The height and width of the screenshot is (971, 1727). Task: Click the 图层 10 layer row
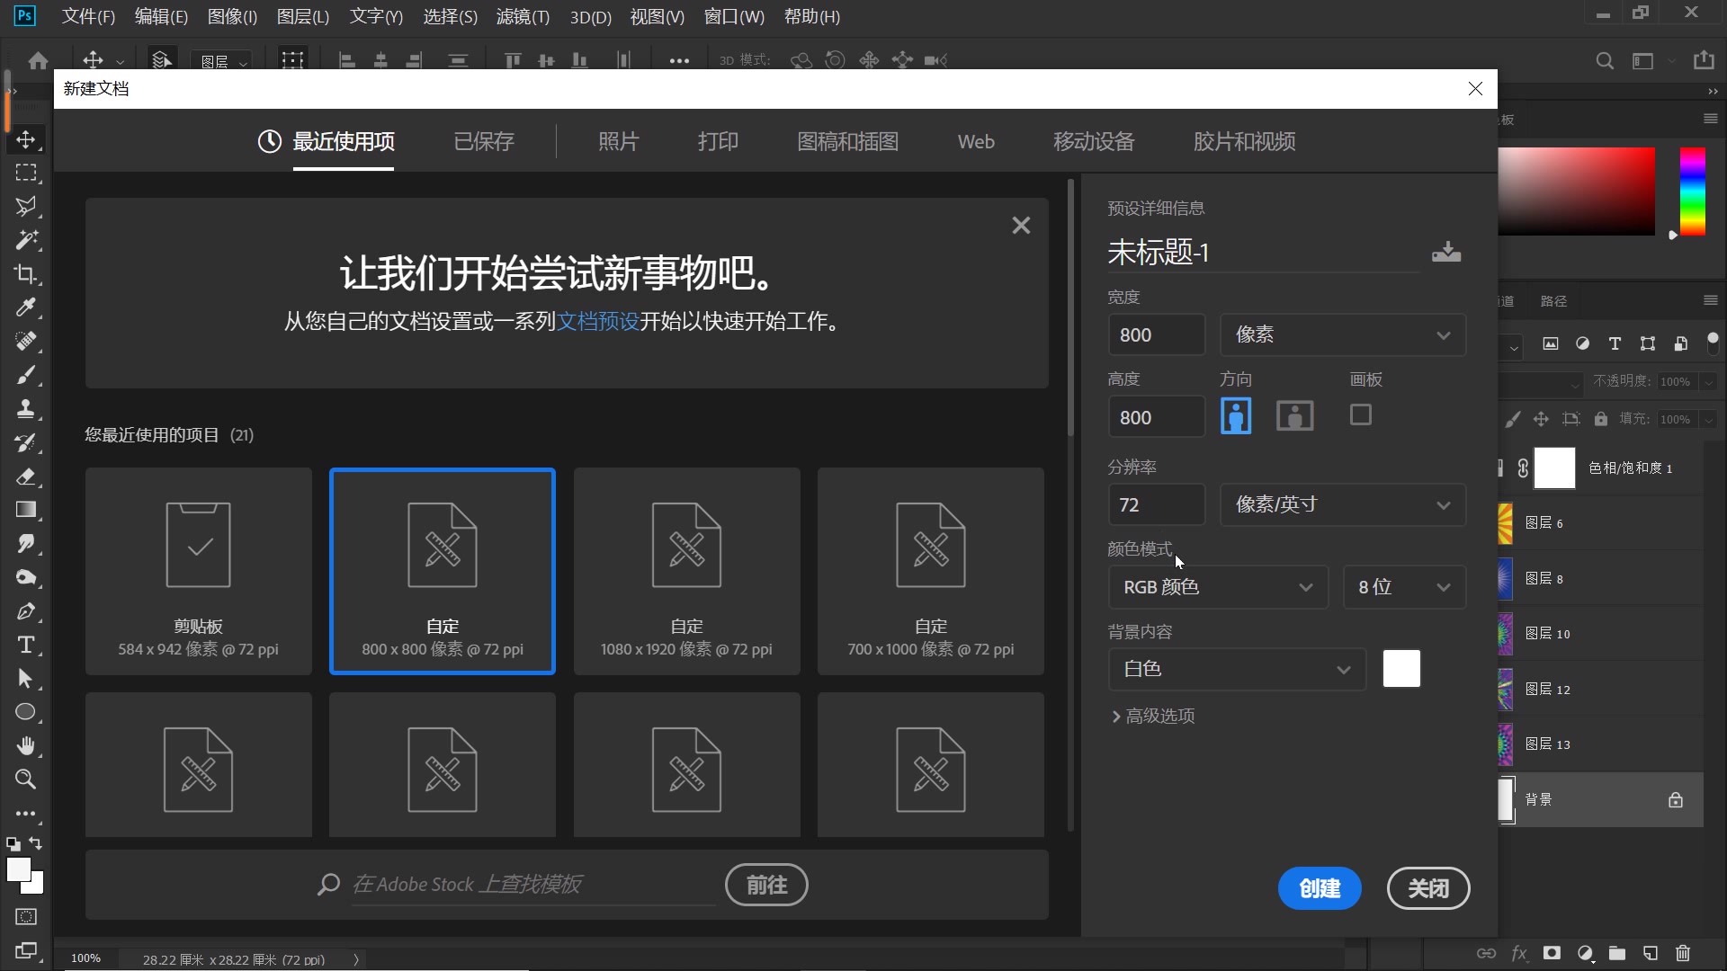(1600, 634)
